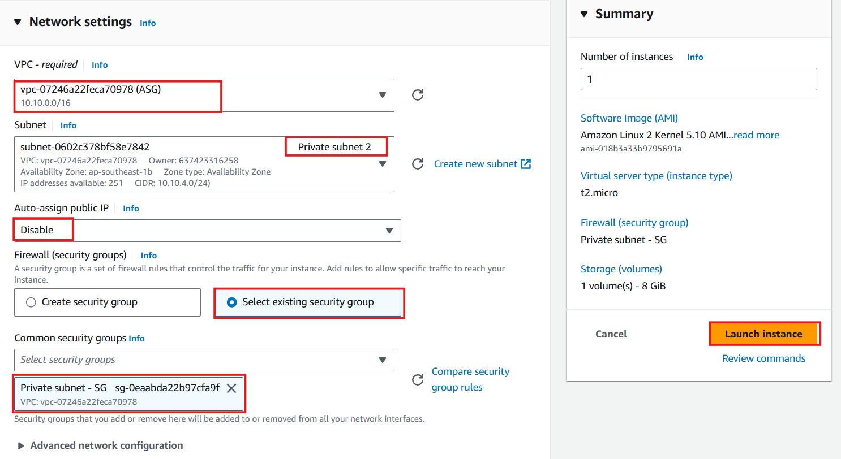Click the Launch instance button
Screen dimensions: 841x459
763,334
